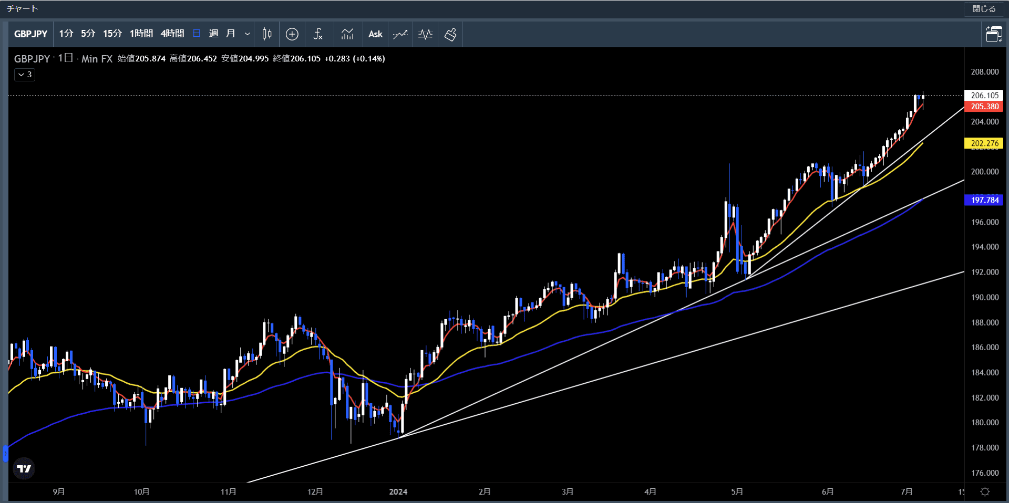Click the 176.000 price axis label
This screenshot has width=1009, height=503.
[984, 473]
